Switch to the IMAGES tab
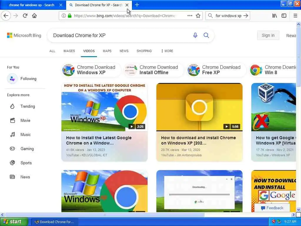301x226 pixels. coord(69,51)
